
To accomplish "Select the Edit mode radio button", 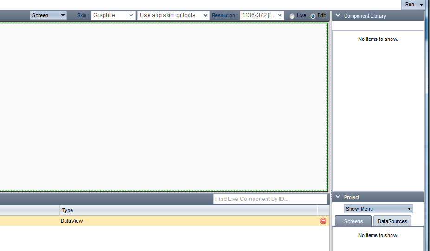I will 313,16.
